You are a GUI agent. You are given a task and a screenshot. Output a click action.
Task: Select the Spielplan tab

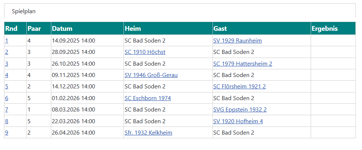pos(23,11)
